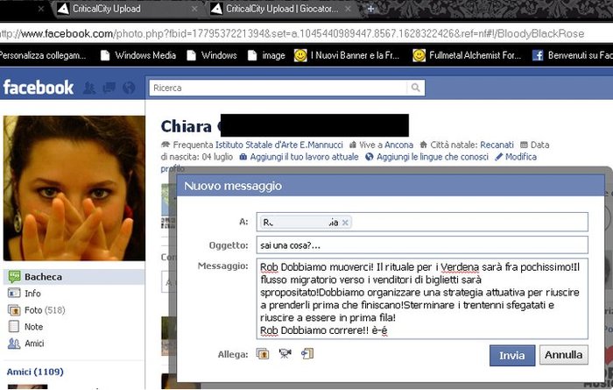Click the Foto sidebar icon

(x=14, y=310)
